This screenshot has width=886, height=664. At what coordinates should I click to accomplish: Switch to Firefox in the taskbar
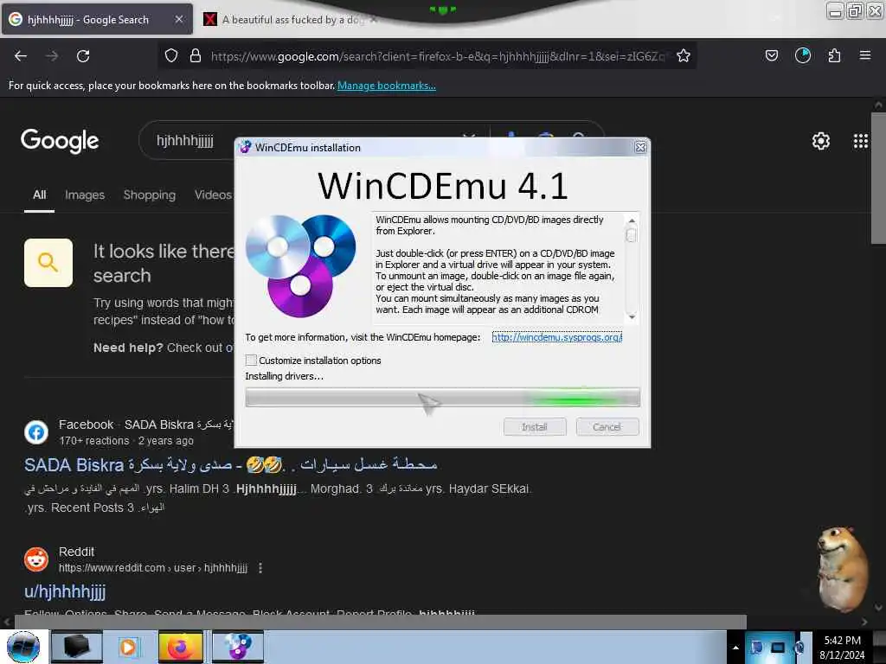pyautogui.click(x=181, y=647)
